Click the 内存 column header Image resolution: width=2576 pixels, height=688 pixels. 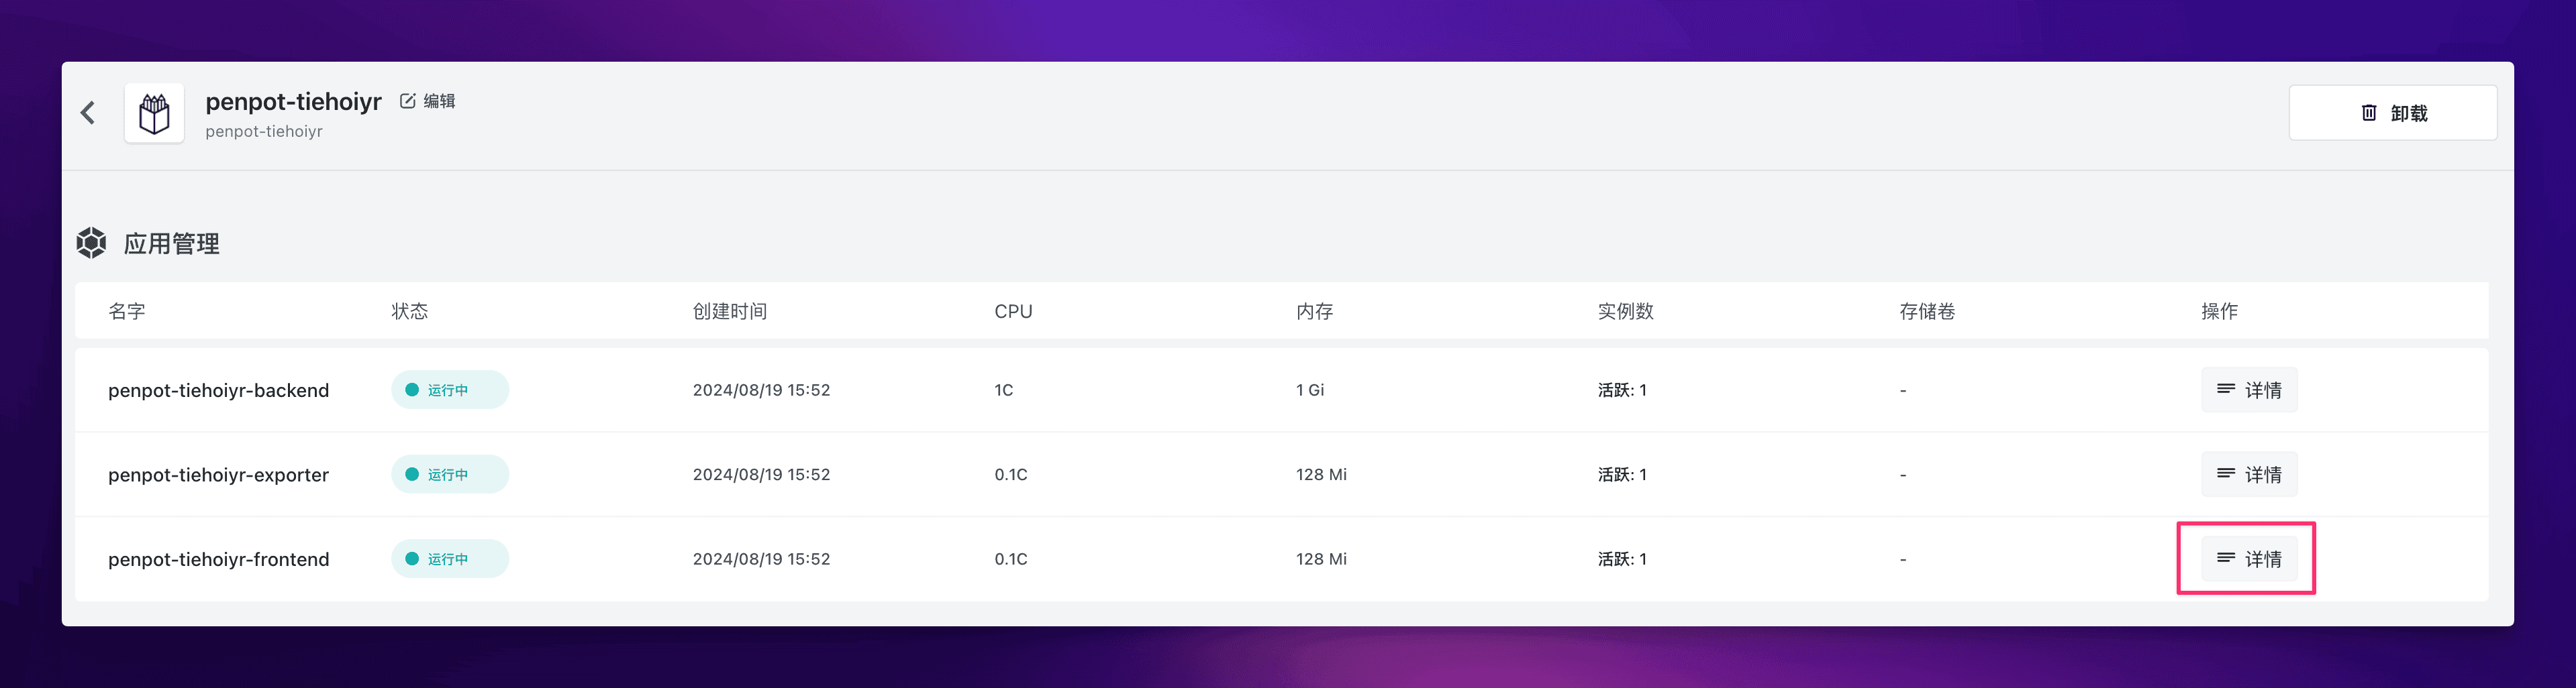point(1314,312)
